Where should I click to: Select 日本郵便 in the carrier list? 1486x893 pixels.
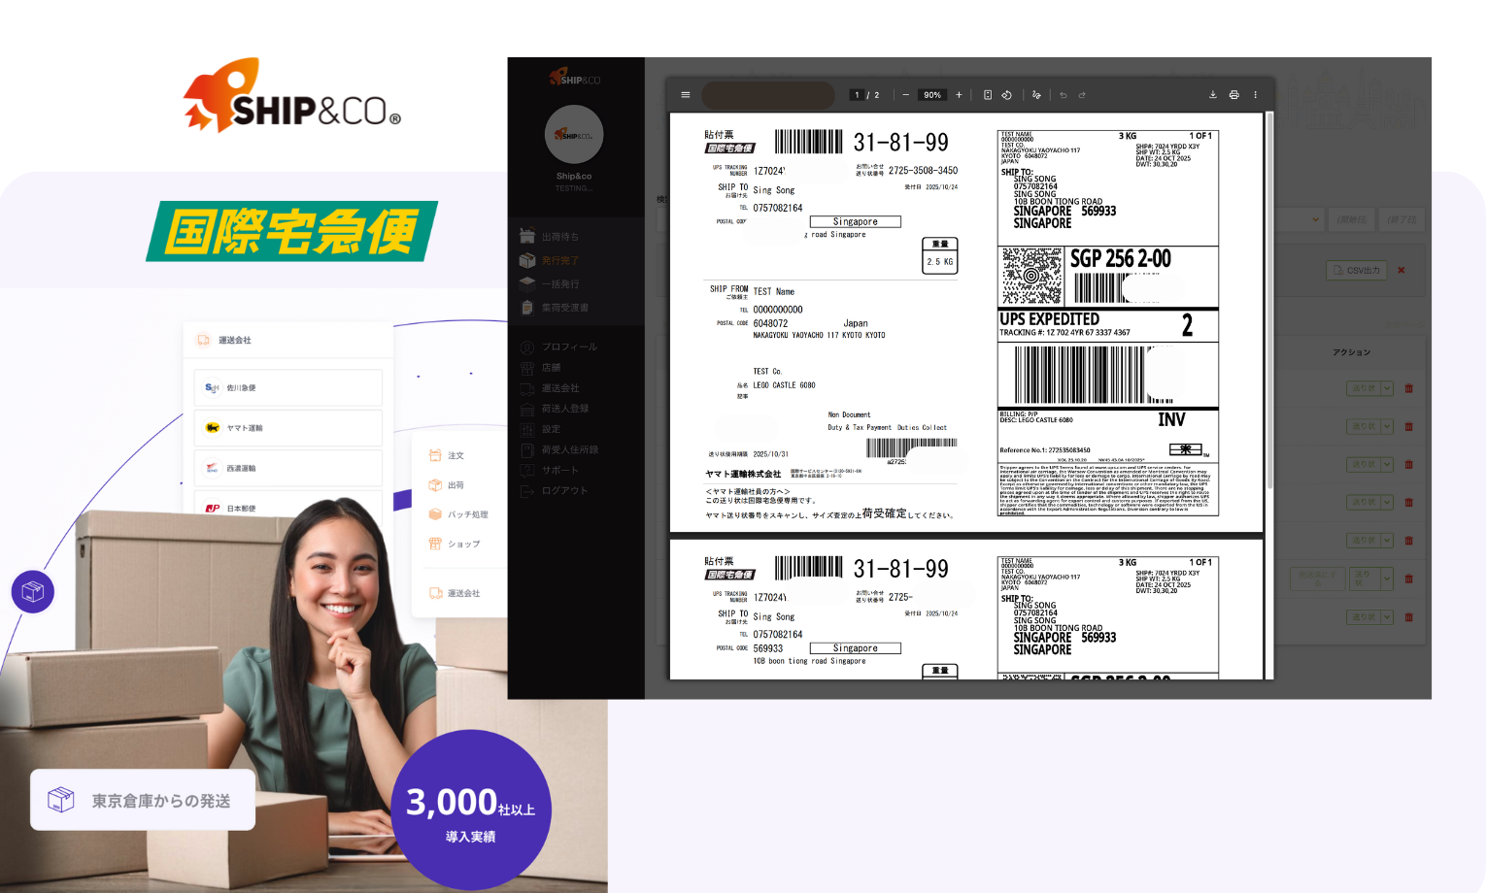click(288, 508)
